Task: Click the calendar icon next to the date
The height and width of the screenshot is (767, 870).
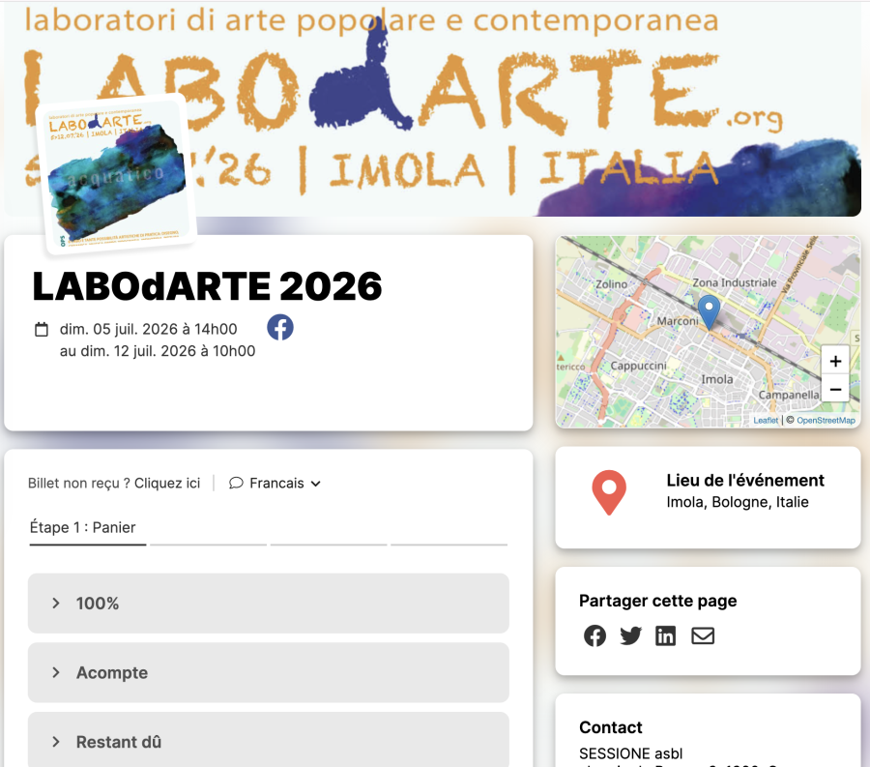Action: (x=41, y=329)
